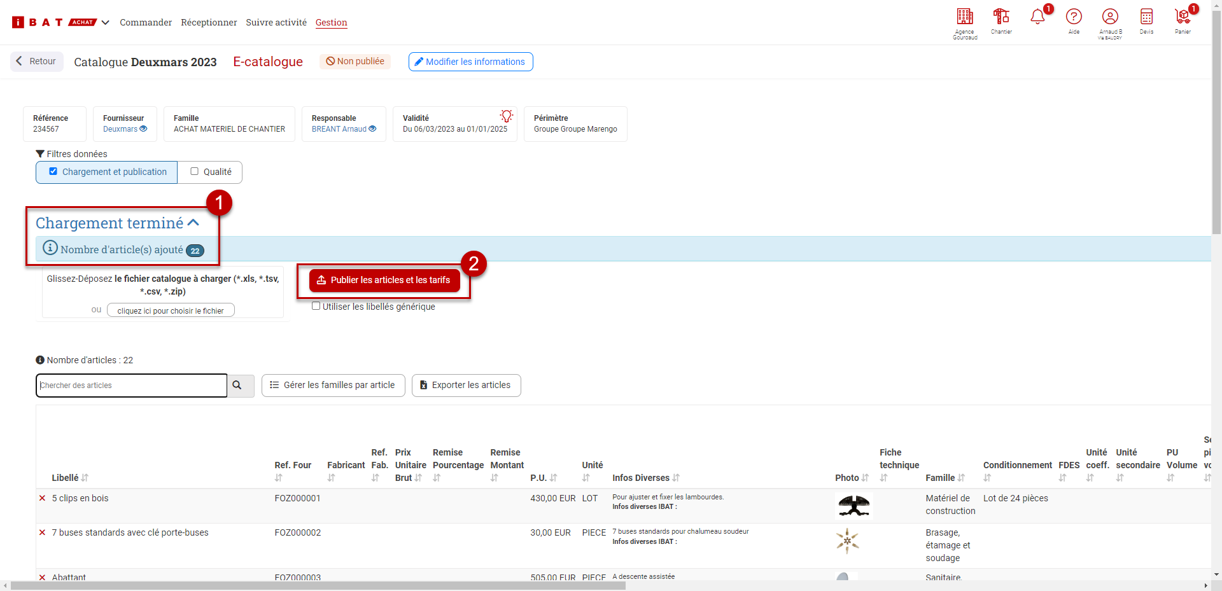Open the Agence Gouraud building icon
This screenshot has width=1222, height=591.
coord(964,17)
